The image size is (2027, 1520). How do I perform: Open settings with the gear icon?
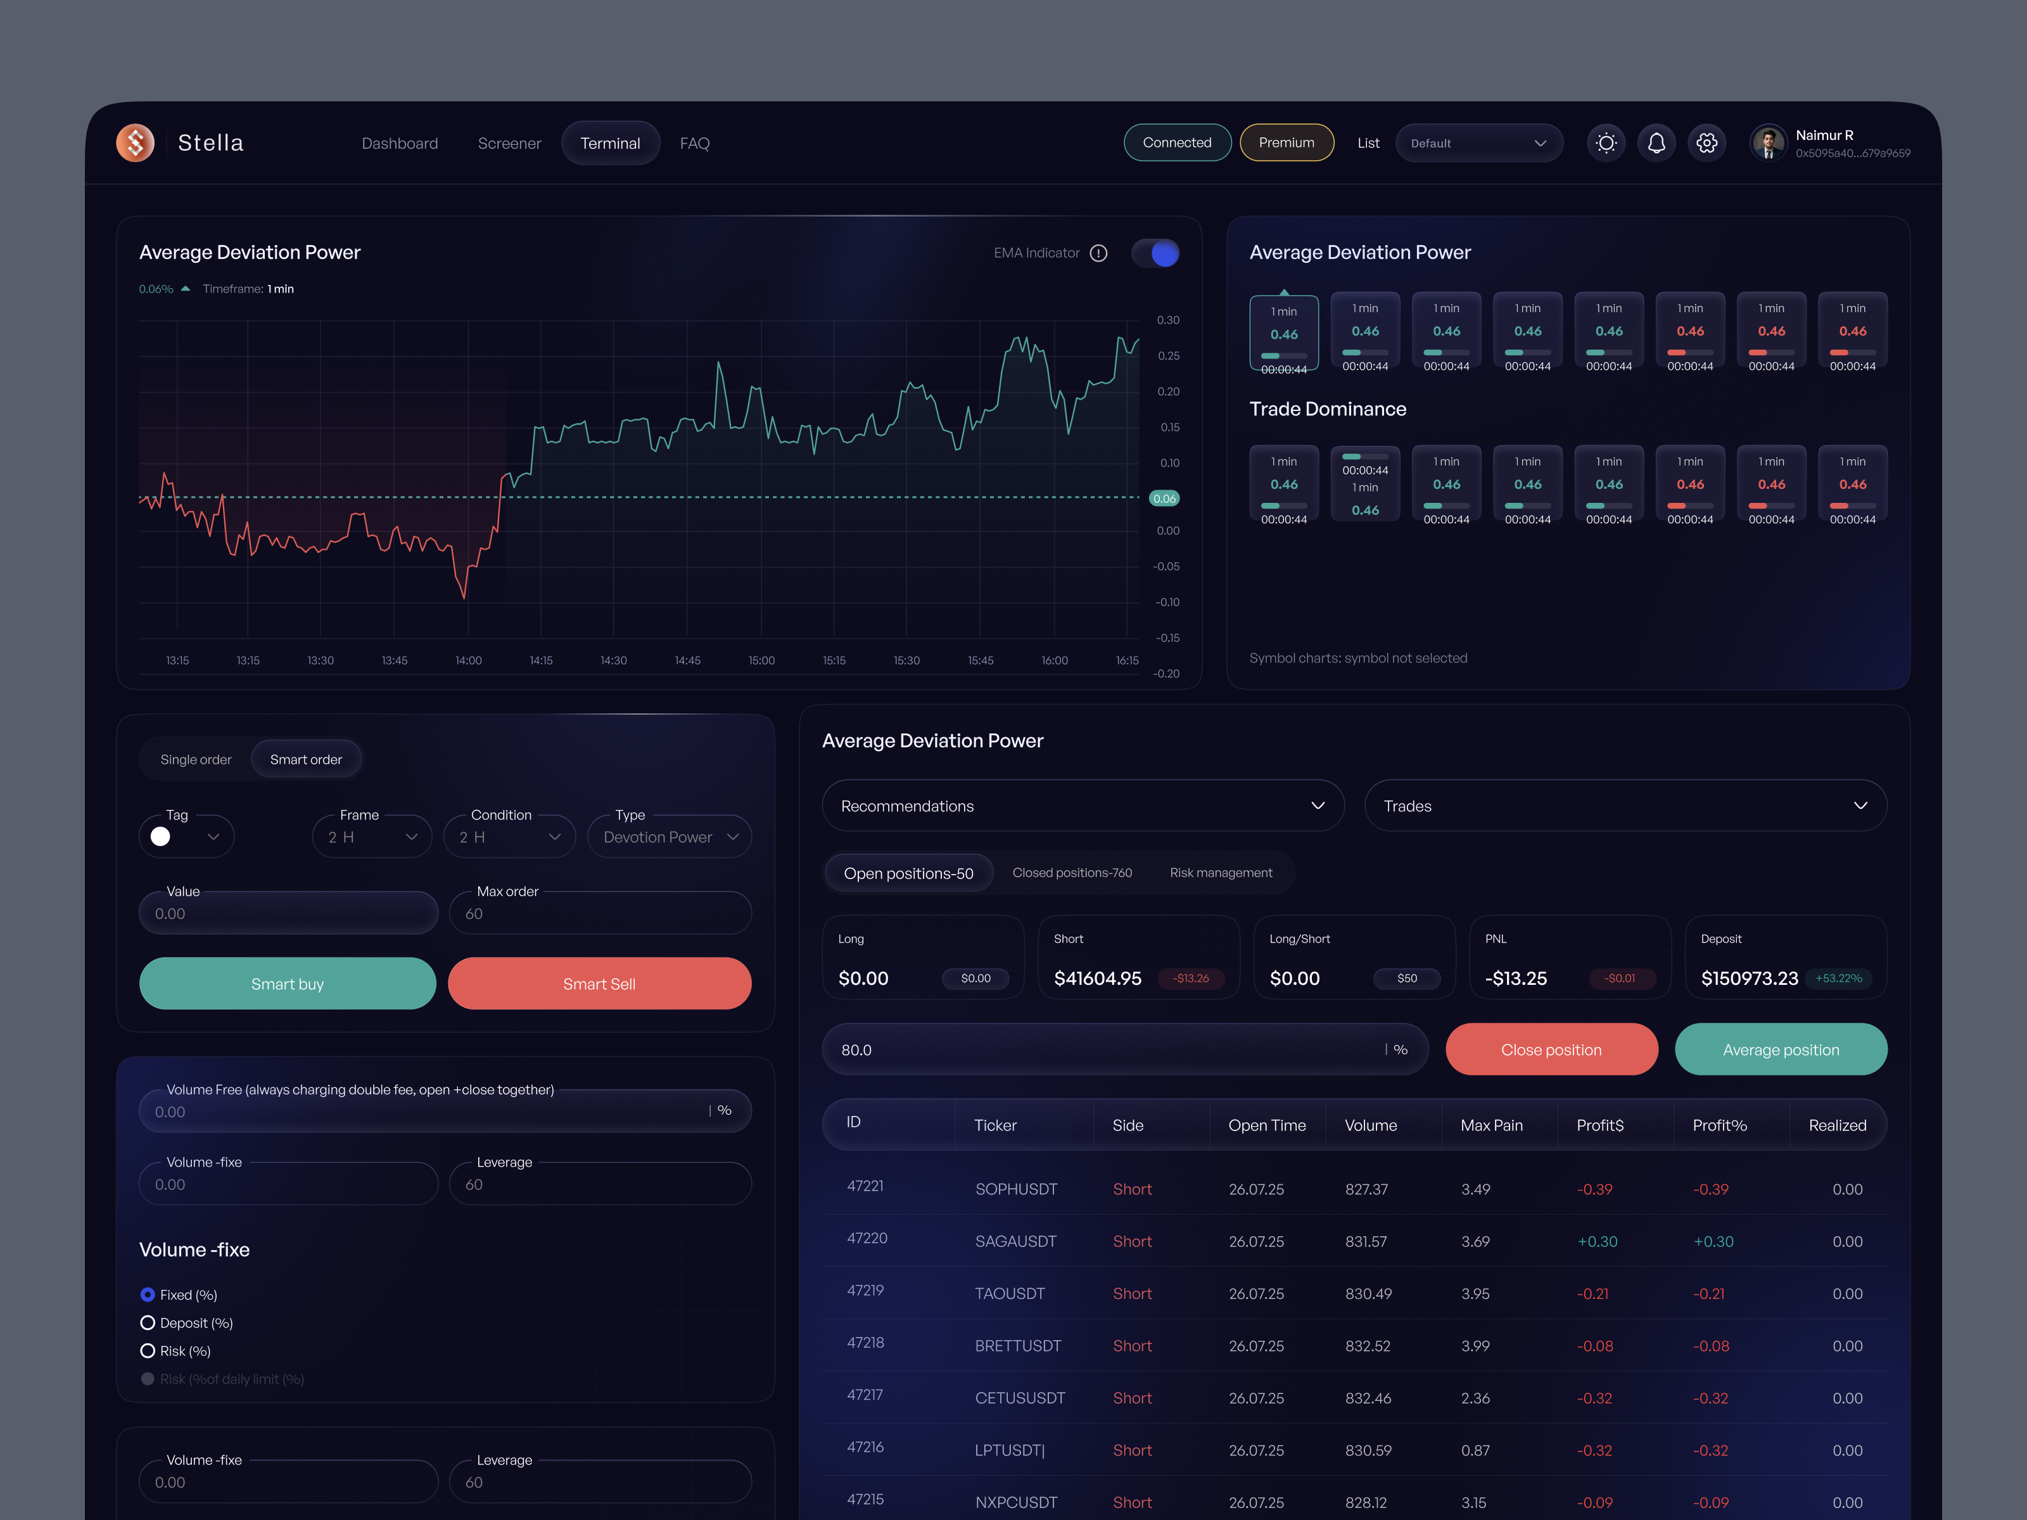(1706, 142)
